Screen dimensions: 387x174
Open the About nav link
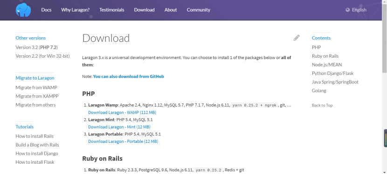[x=171, y=10]
